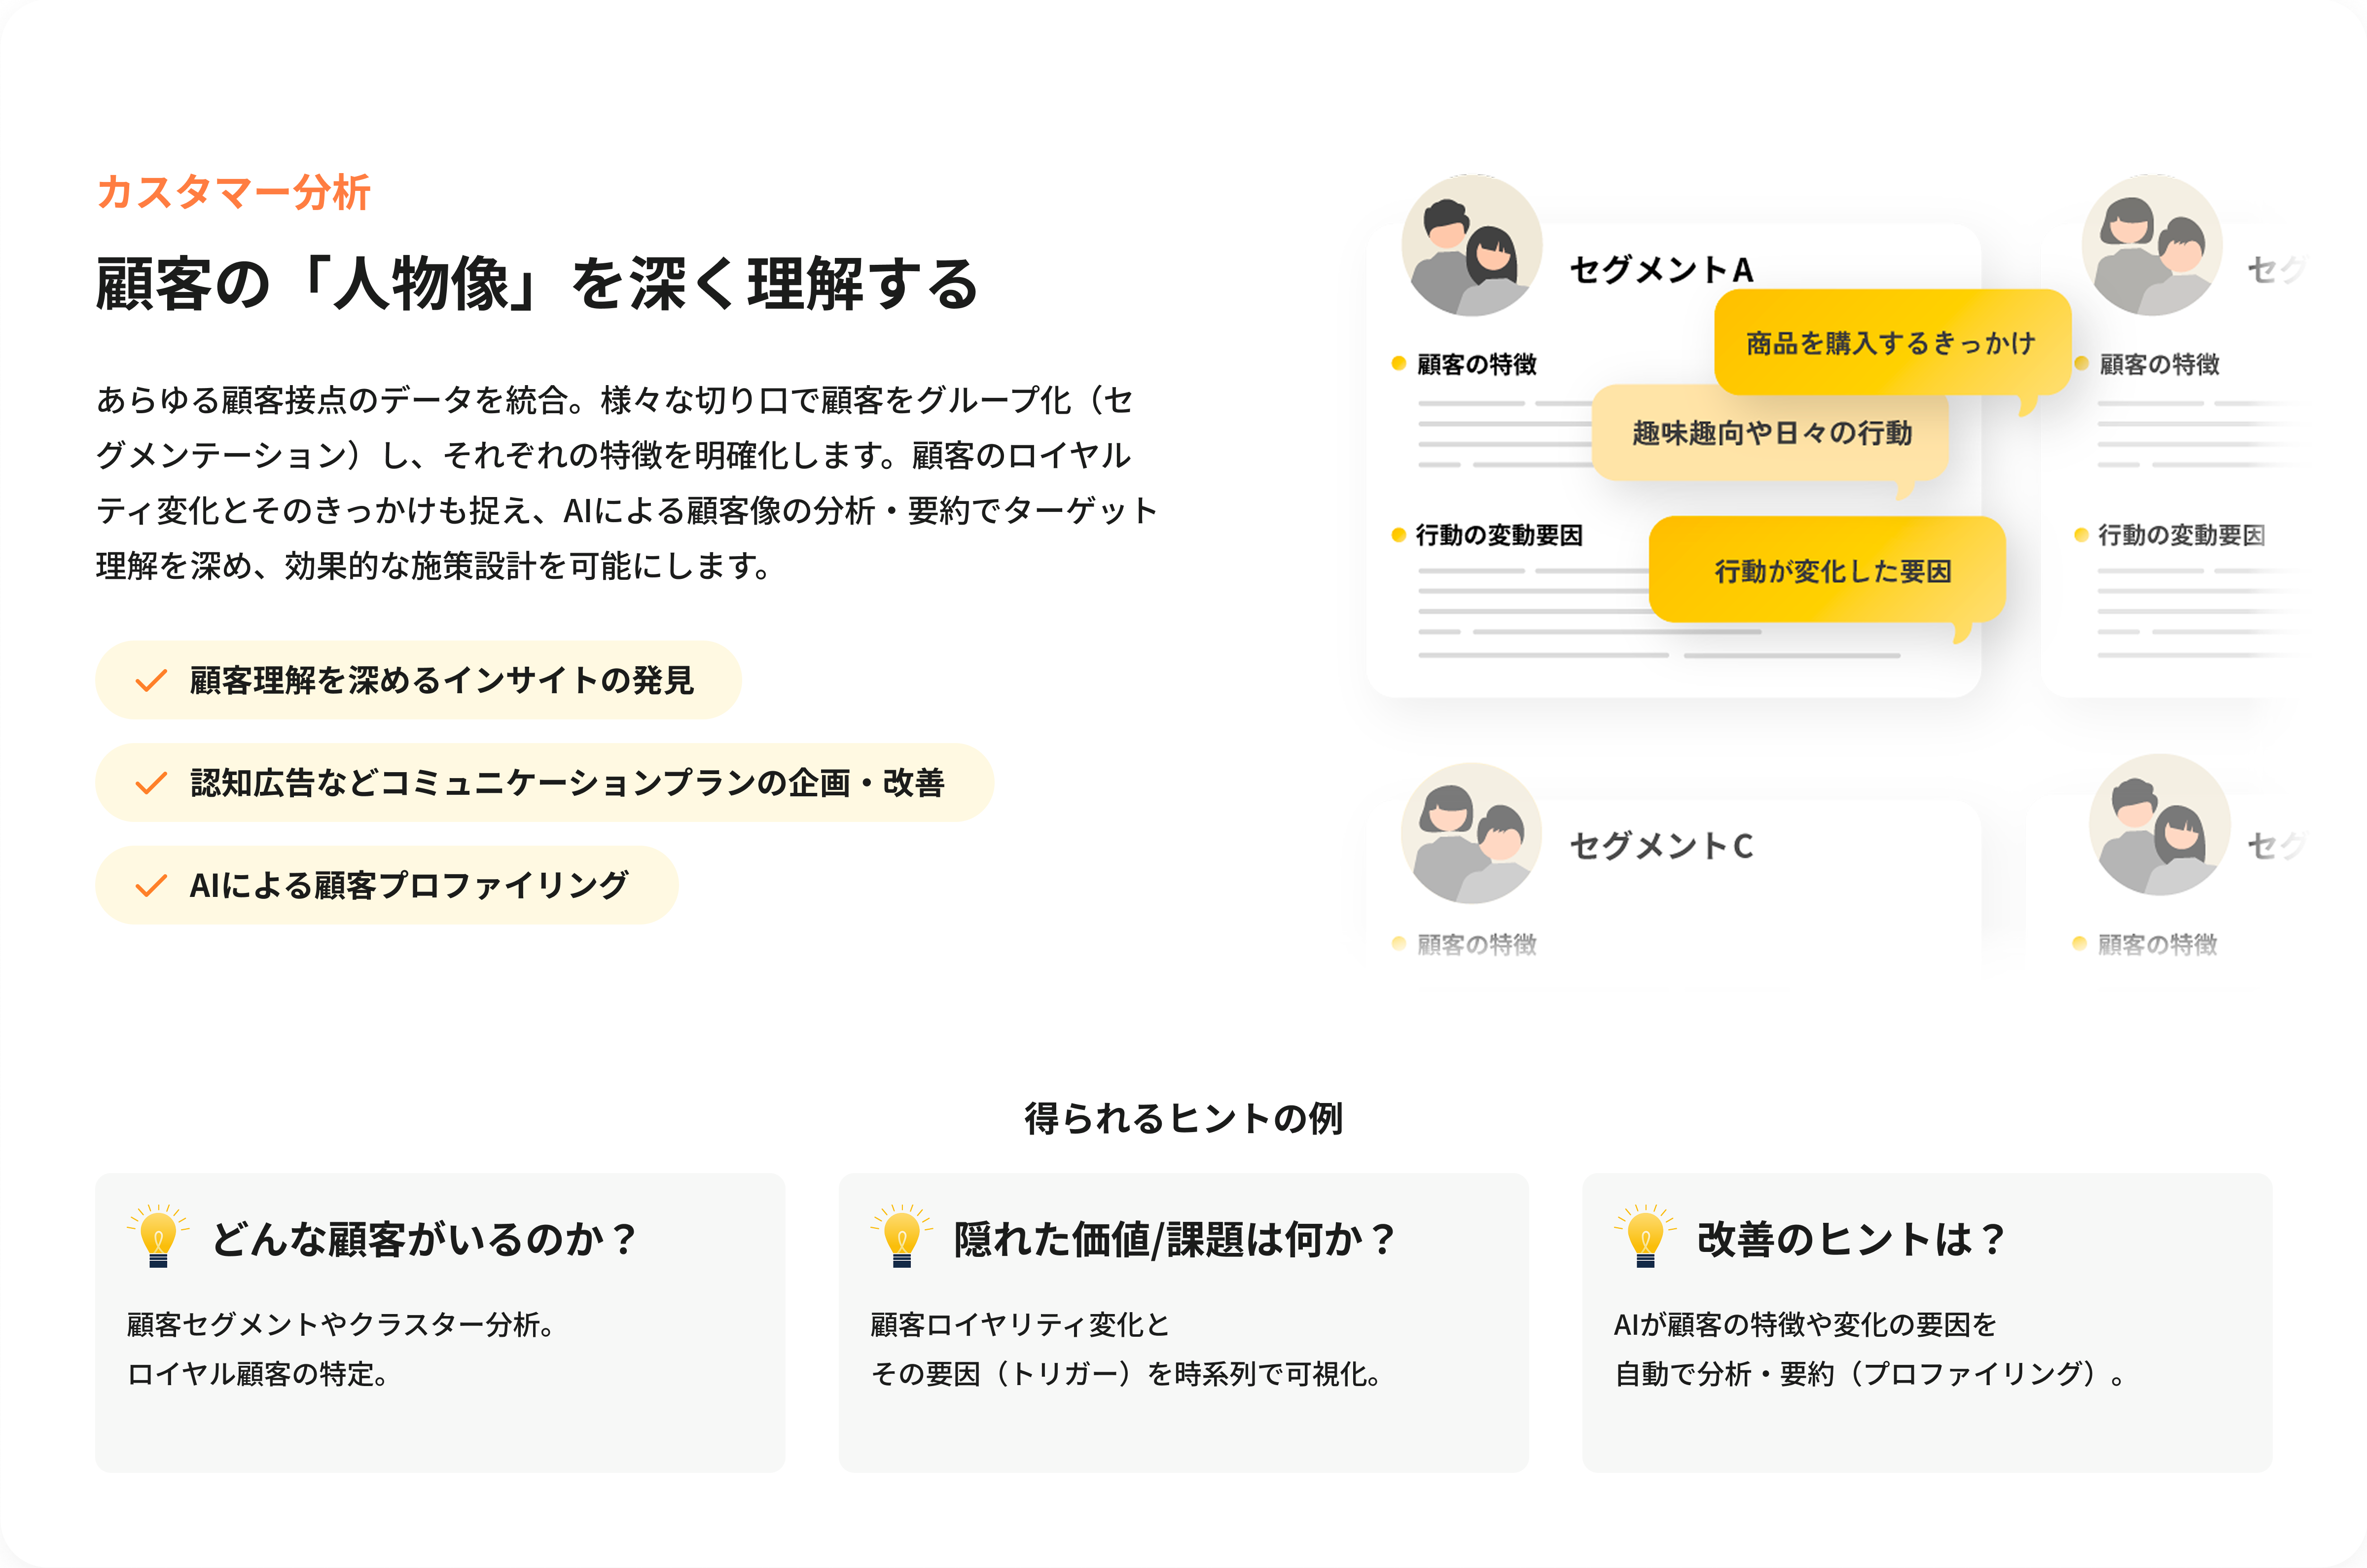Click the 趣味趣向や日々の行動 speech bubble
The height and width of the screenshot is (1568, 2367).
click(1770, 432)
